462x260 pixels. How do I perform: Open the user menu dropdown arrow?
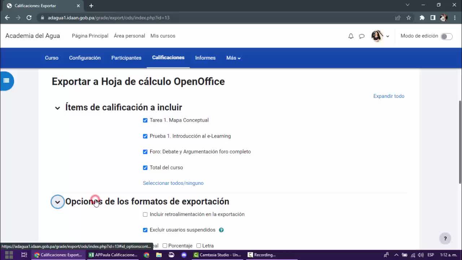(388, 36)
